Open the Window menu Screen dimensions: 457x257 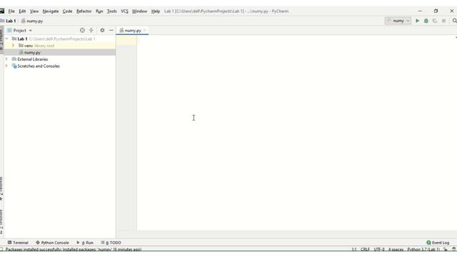coord(139,11)
